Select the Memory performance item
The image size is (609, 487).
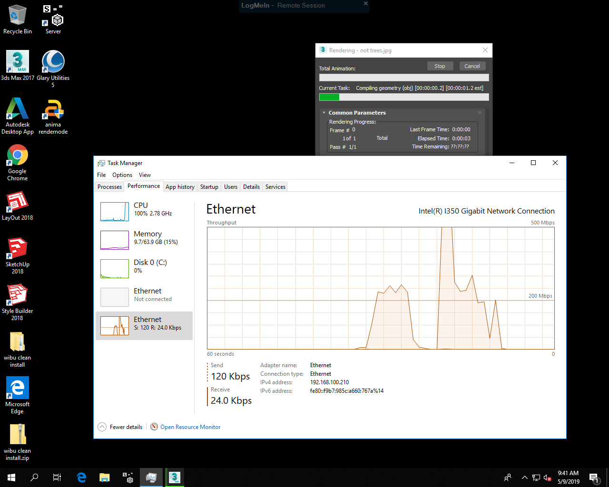(x=144, y=240)
